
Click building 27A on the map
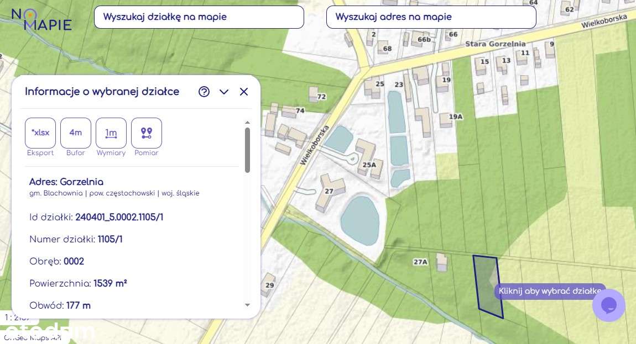pos(442,262)
